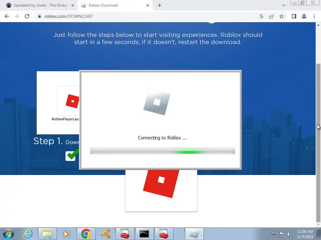
Task: Go forward to the next page
Action: coord(17,16)
